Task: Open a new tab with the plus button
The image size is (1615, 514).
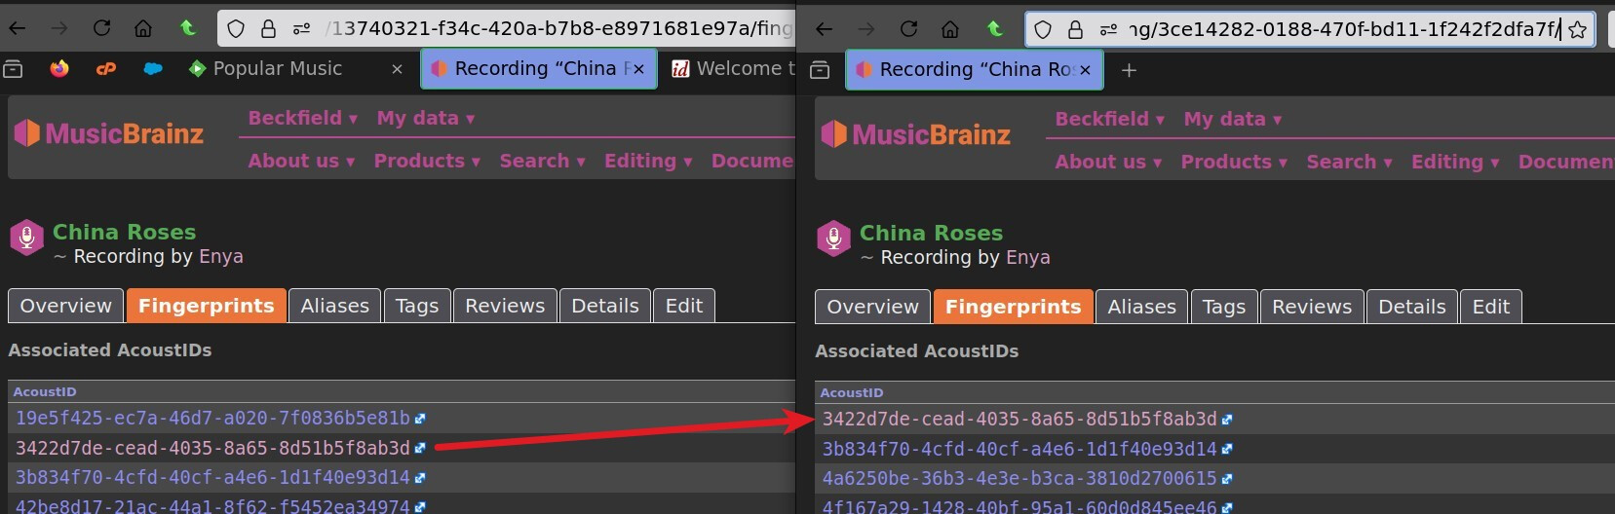Action: tap(1129, 70)
